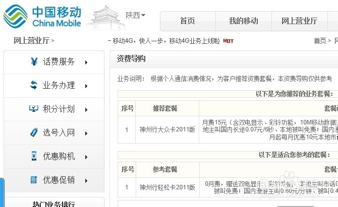Go to the 首页 navigation tab
338x207 pixels.
[x=188, y=21]
